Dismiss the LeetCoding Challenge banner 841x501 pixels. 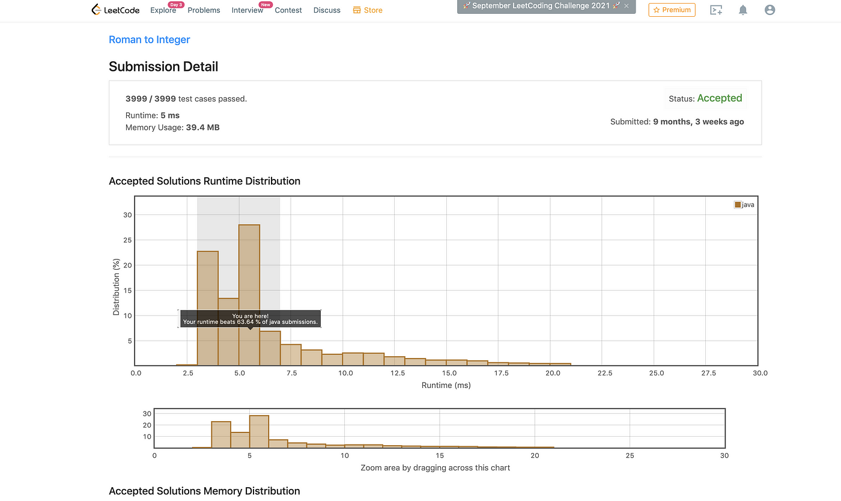(627, 5)
